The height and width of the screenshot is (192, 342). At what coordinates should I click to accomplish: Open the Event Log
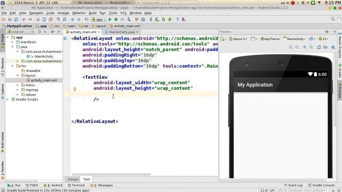pos(293,185)
